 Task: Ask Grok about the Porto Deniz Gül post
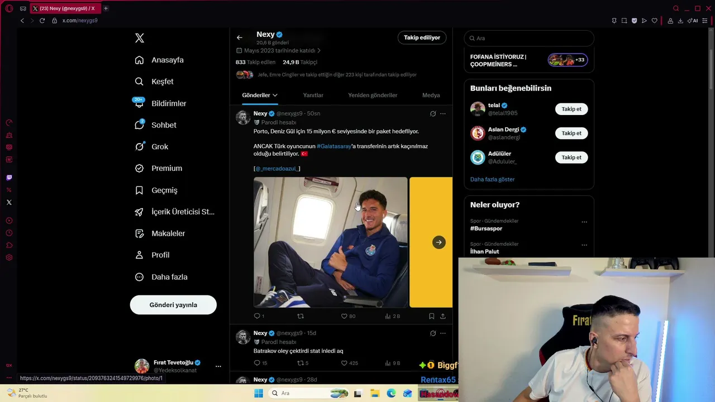click(x=432, y=113)
